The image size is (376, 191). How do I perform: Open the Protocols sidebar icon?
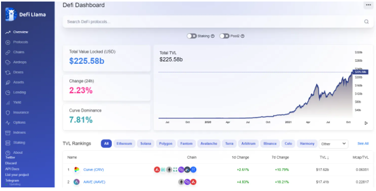point(8,42)
